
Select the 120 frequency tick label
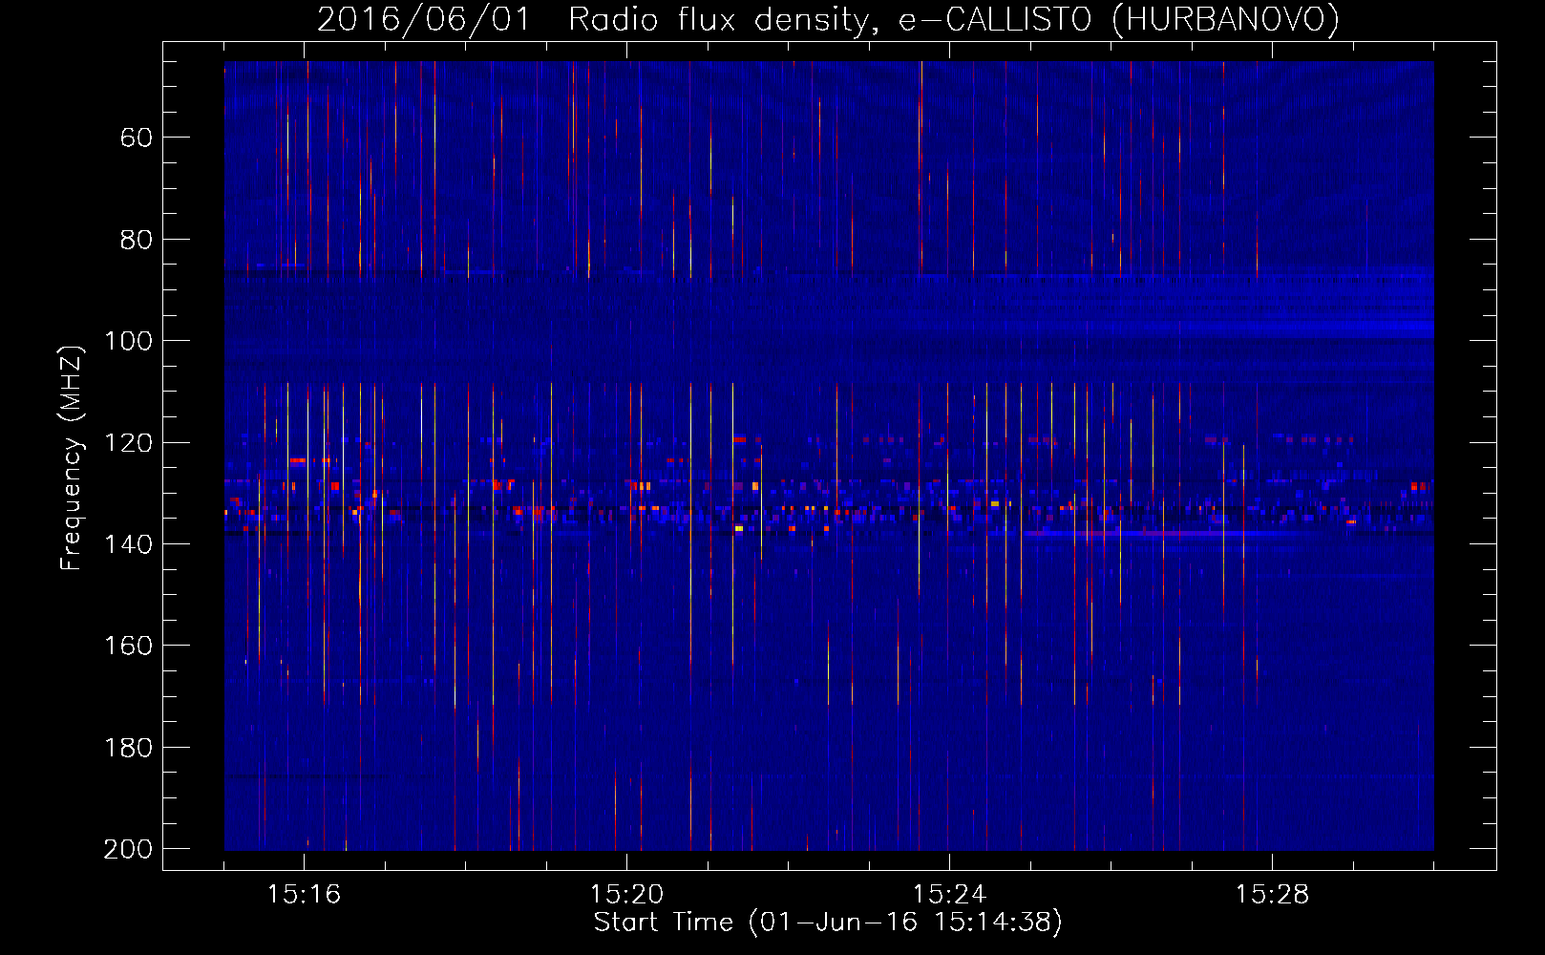click(x=128, y=442)
